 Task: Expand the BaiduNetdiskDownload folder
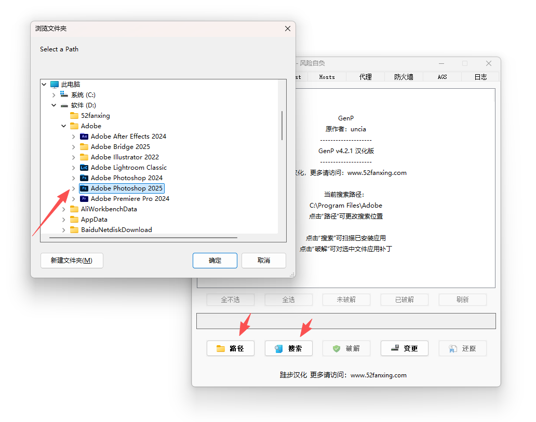(63, 230)
